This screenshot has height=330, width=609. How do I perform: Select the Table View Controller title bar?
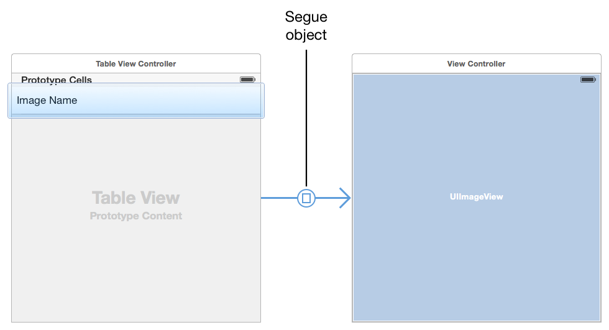click(x=135, y=63)
